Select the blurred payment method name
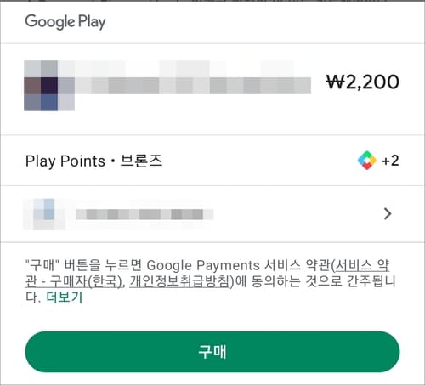Viewport: 425px width, 385px height. (144, 214)
